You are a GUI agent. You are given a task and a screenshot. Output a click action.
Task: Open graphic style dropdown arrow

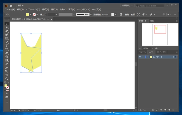pos(116,14)
